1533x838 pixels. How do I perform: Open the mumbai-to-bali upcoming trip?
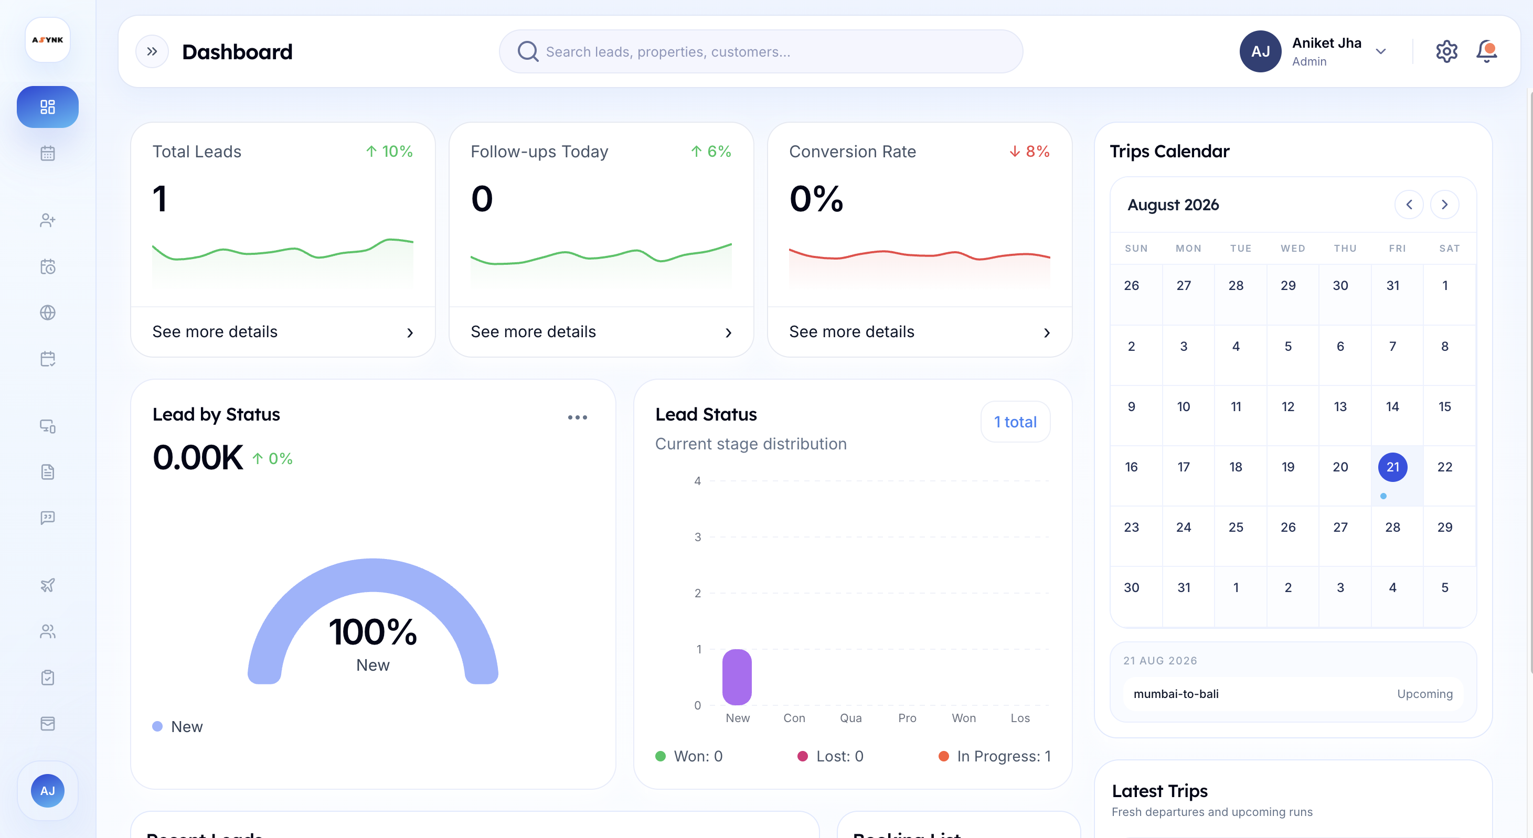pyautogui.click(x=1293, y=694)
